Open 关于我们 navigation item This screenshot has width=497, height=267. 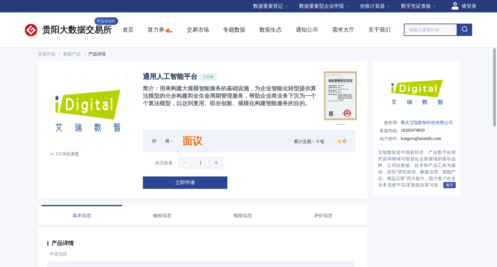pyautogui.click(x=380, y=30)
